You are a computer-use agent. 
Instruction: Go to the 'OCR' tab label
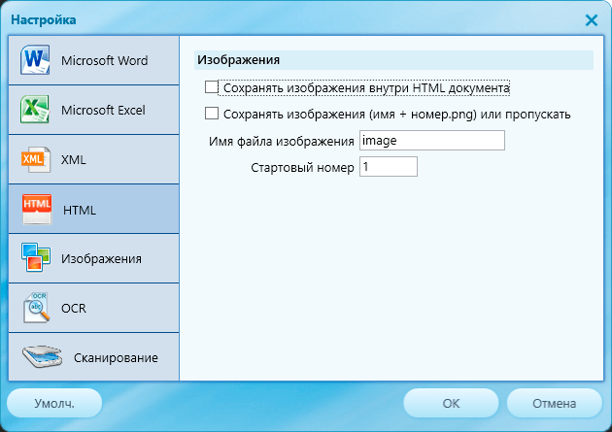[x=74, y=309]
